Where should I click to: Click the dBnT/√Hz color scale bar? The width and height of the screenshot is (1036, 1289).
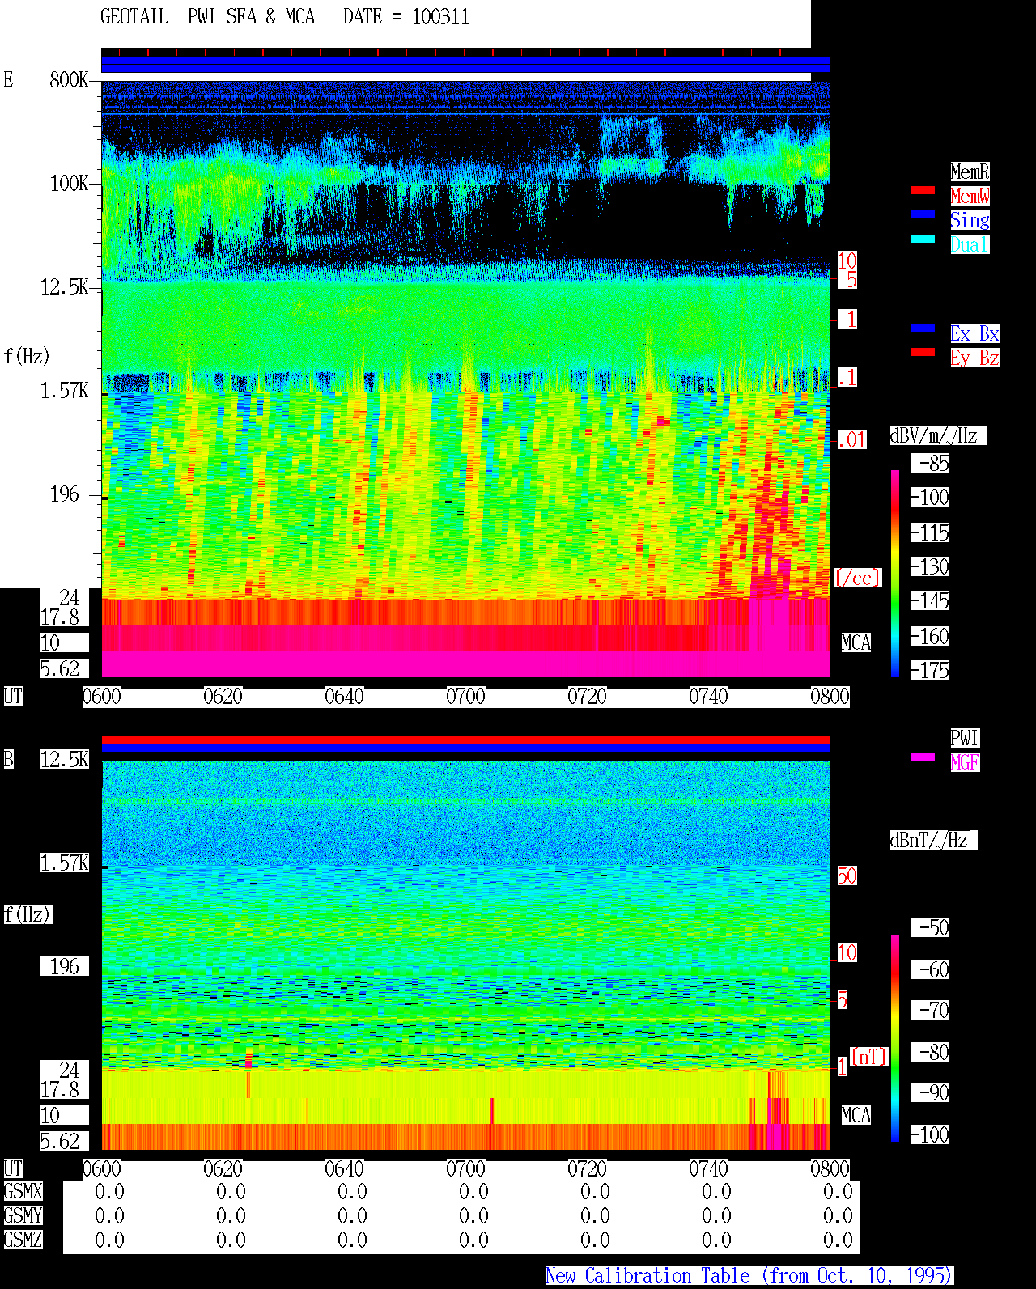[895, 1038]
